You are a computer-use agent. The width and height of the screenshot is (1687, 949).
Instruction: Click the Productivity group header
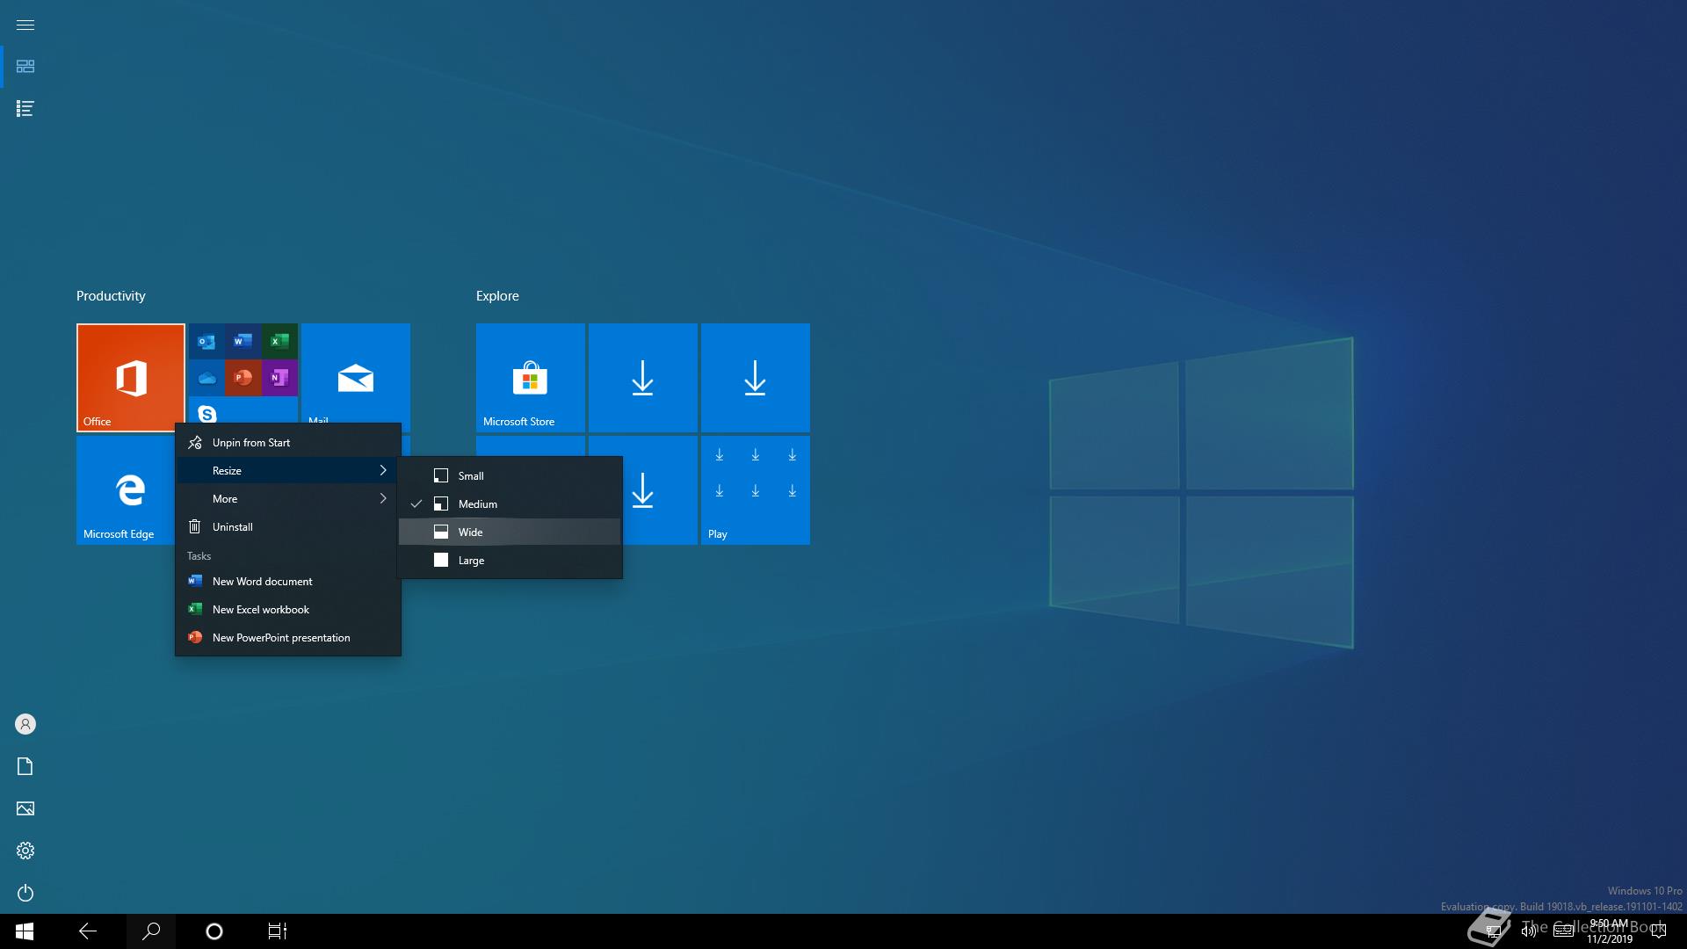click(x=111, y=296)
